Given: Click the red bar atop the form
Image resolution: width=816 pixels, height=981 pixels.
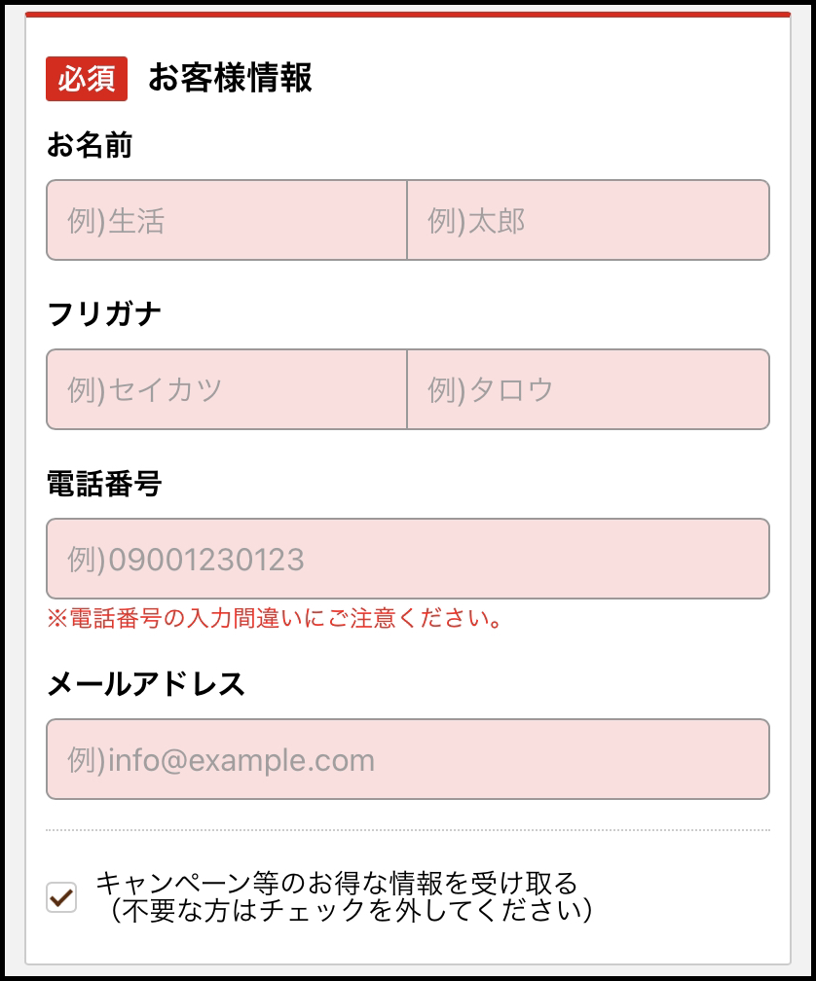Looking at the screenshot, I should [408, 15].
